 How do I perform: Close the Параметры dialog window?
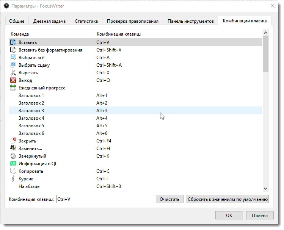click(272, 6)
